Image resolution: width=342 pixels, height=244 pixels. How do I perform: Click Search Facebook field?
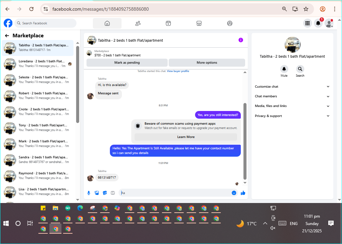(x=45, y=23)
